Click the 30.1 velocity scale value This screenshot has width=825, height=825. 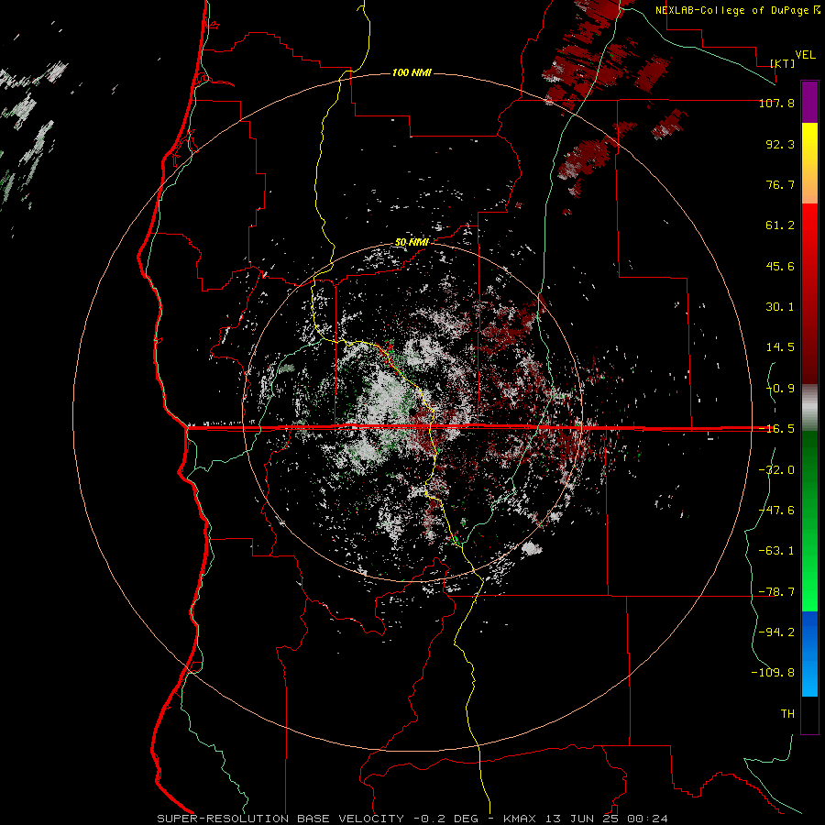pos(780,307)
